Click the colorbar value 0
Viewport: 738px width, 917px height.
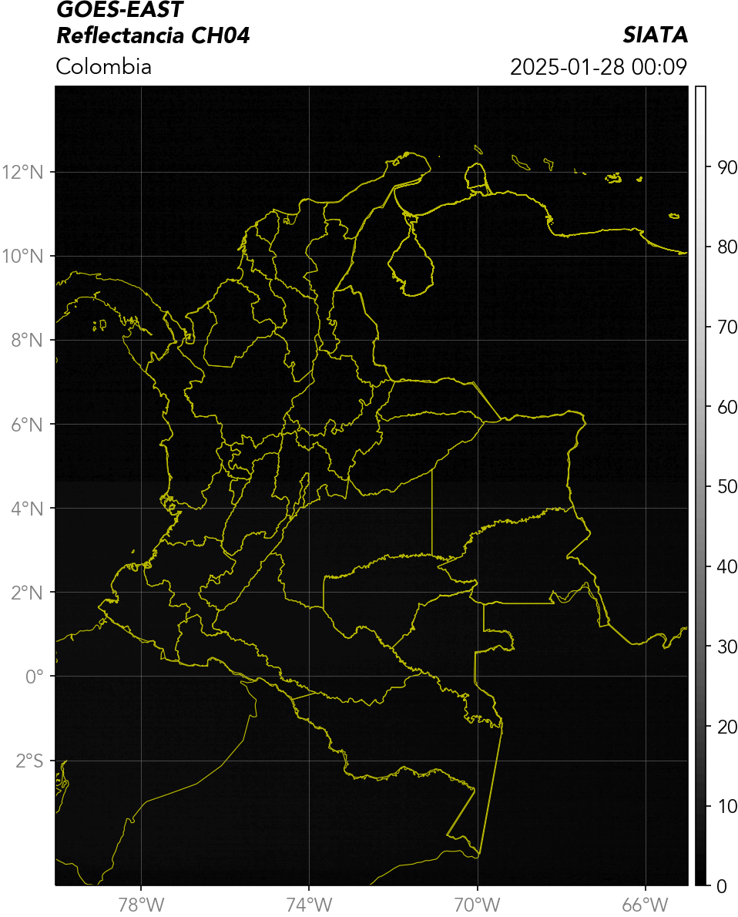(x=723, y=887)
